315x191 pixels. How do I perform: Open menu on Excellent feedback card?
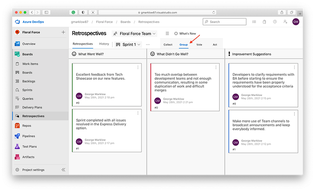click(138, 68)
